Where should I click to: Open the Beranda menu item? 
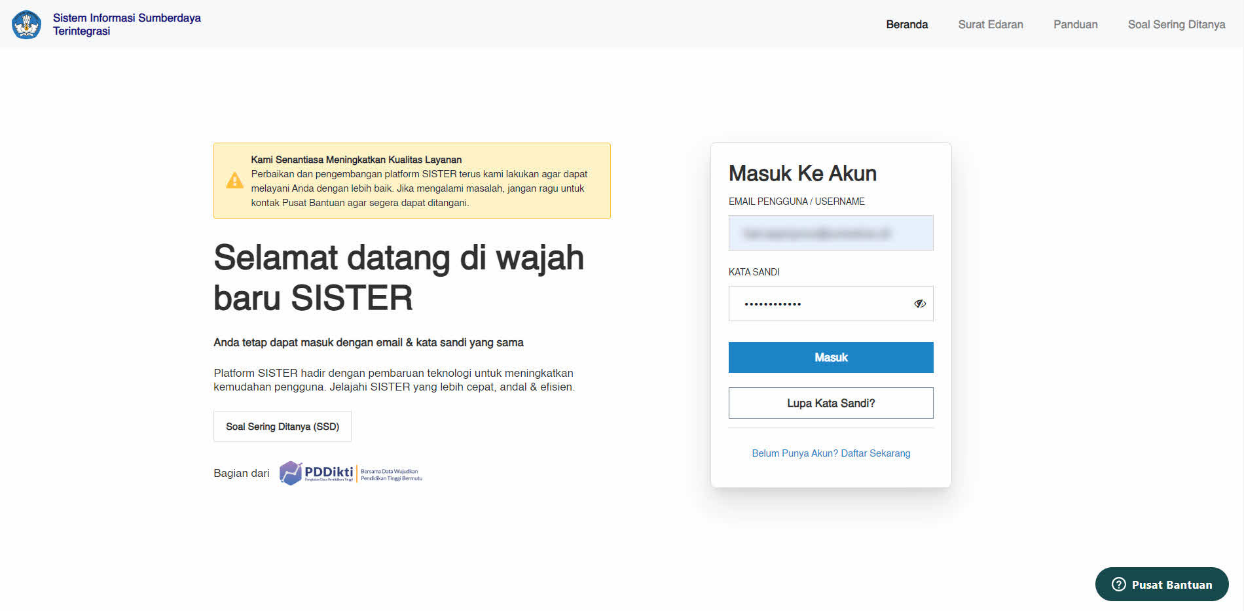tap(907, 24)
